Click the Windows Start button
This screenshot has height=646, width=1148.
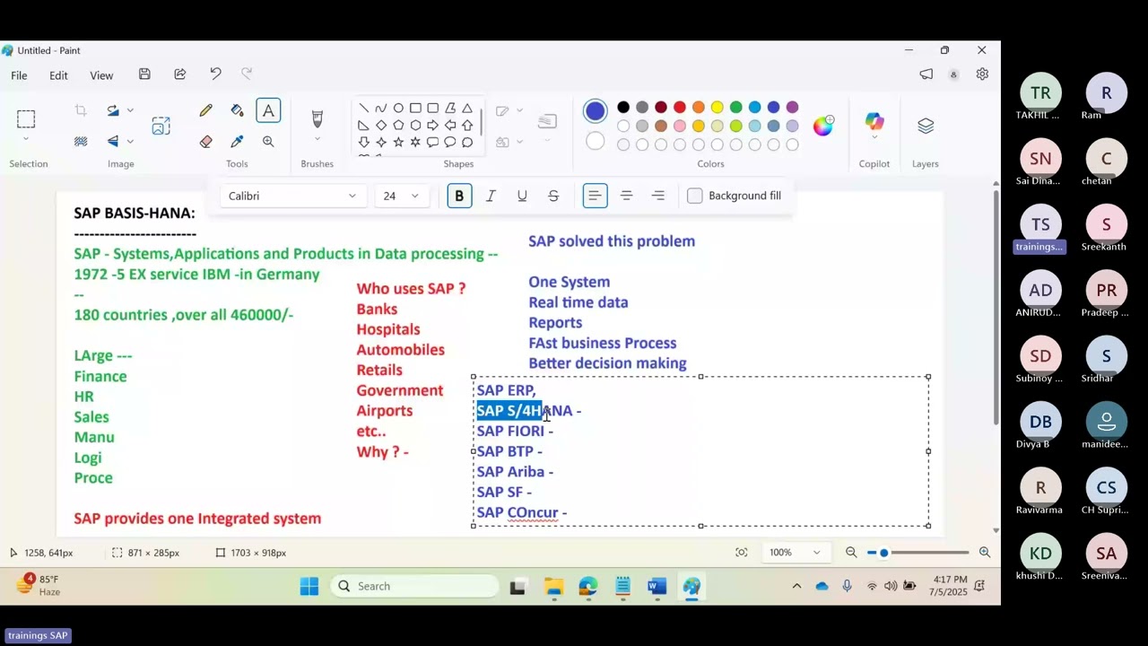(309, 587)
